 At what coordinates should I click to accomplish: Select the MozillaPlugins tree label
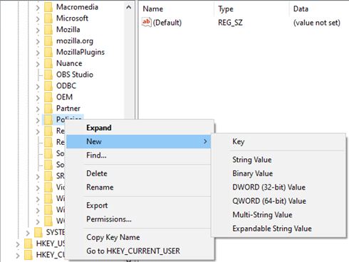click(80, 53)
